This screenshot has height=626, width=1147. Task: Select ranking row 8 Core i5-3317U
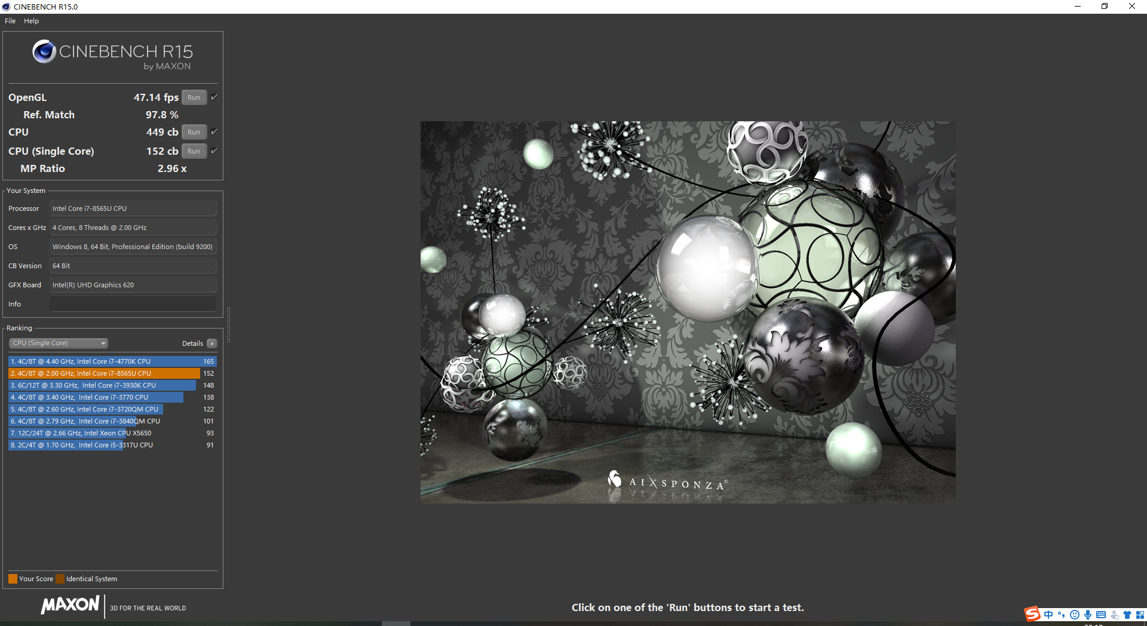(112, 445)
